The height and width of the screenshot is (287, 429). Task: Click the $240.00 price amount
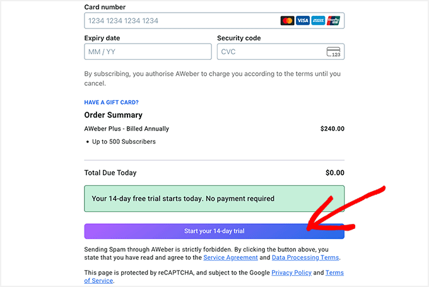click(332, 129)
